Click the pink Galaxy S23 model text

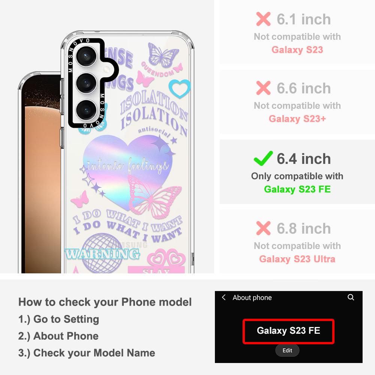point(297,50)
